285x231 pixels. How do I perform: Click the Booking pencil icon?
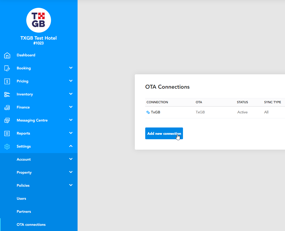pos(7,68)
